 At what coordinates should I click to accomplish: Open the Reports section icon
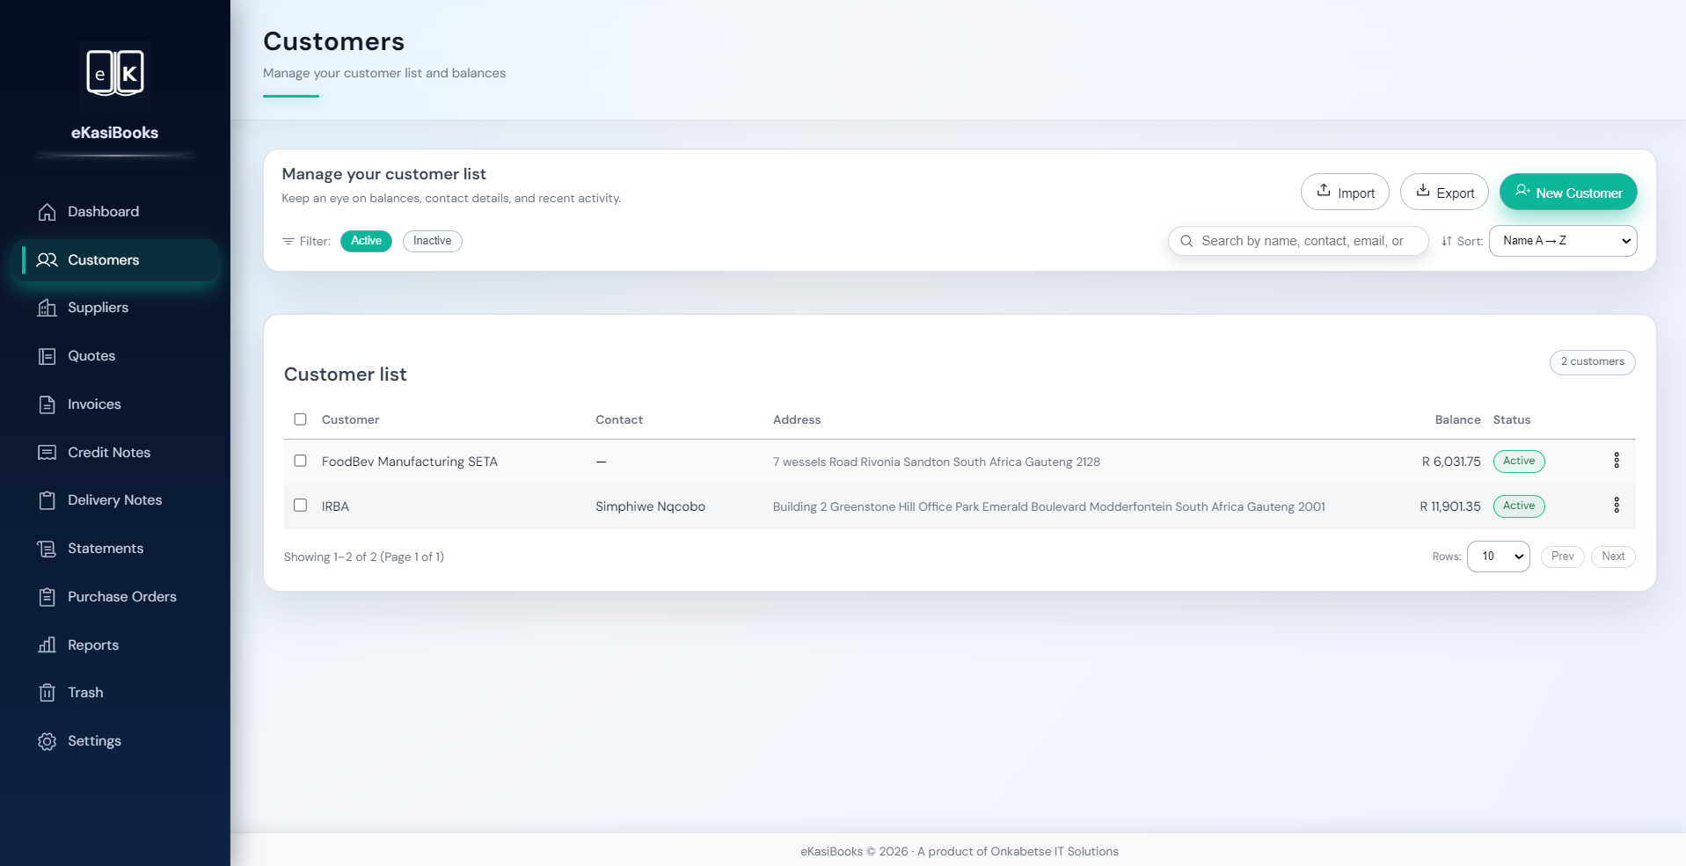[47, 644]
